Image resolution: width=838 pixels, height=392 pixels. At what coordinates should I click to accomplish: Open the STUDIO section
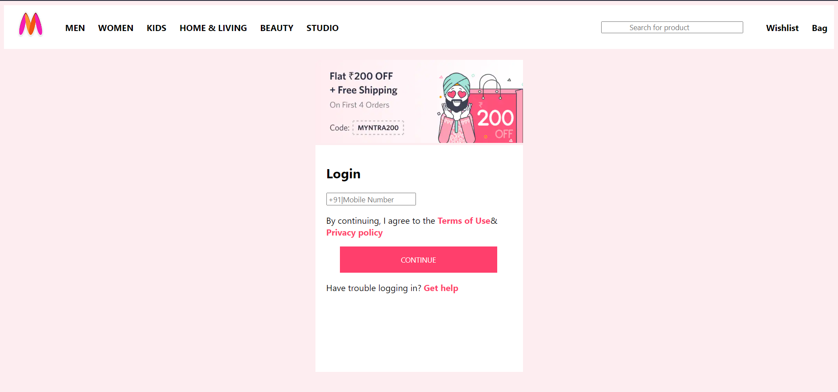click(322, 28)
